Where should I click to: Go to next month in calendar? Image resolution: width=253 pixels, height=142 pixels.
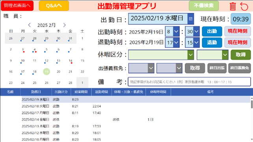pyautogui.click(x=64, y=25)
